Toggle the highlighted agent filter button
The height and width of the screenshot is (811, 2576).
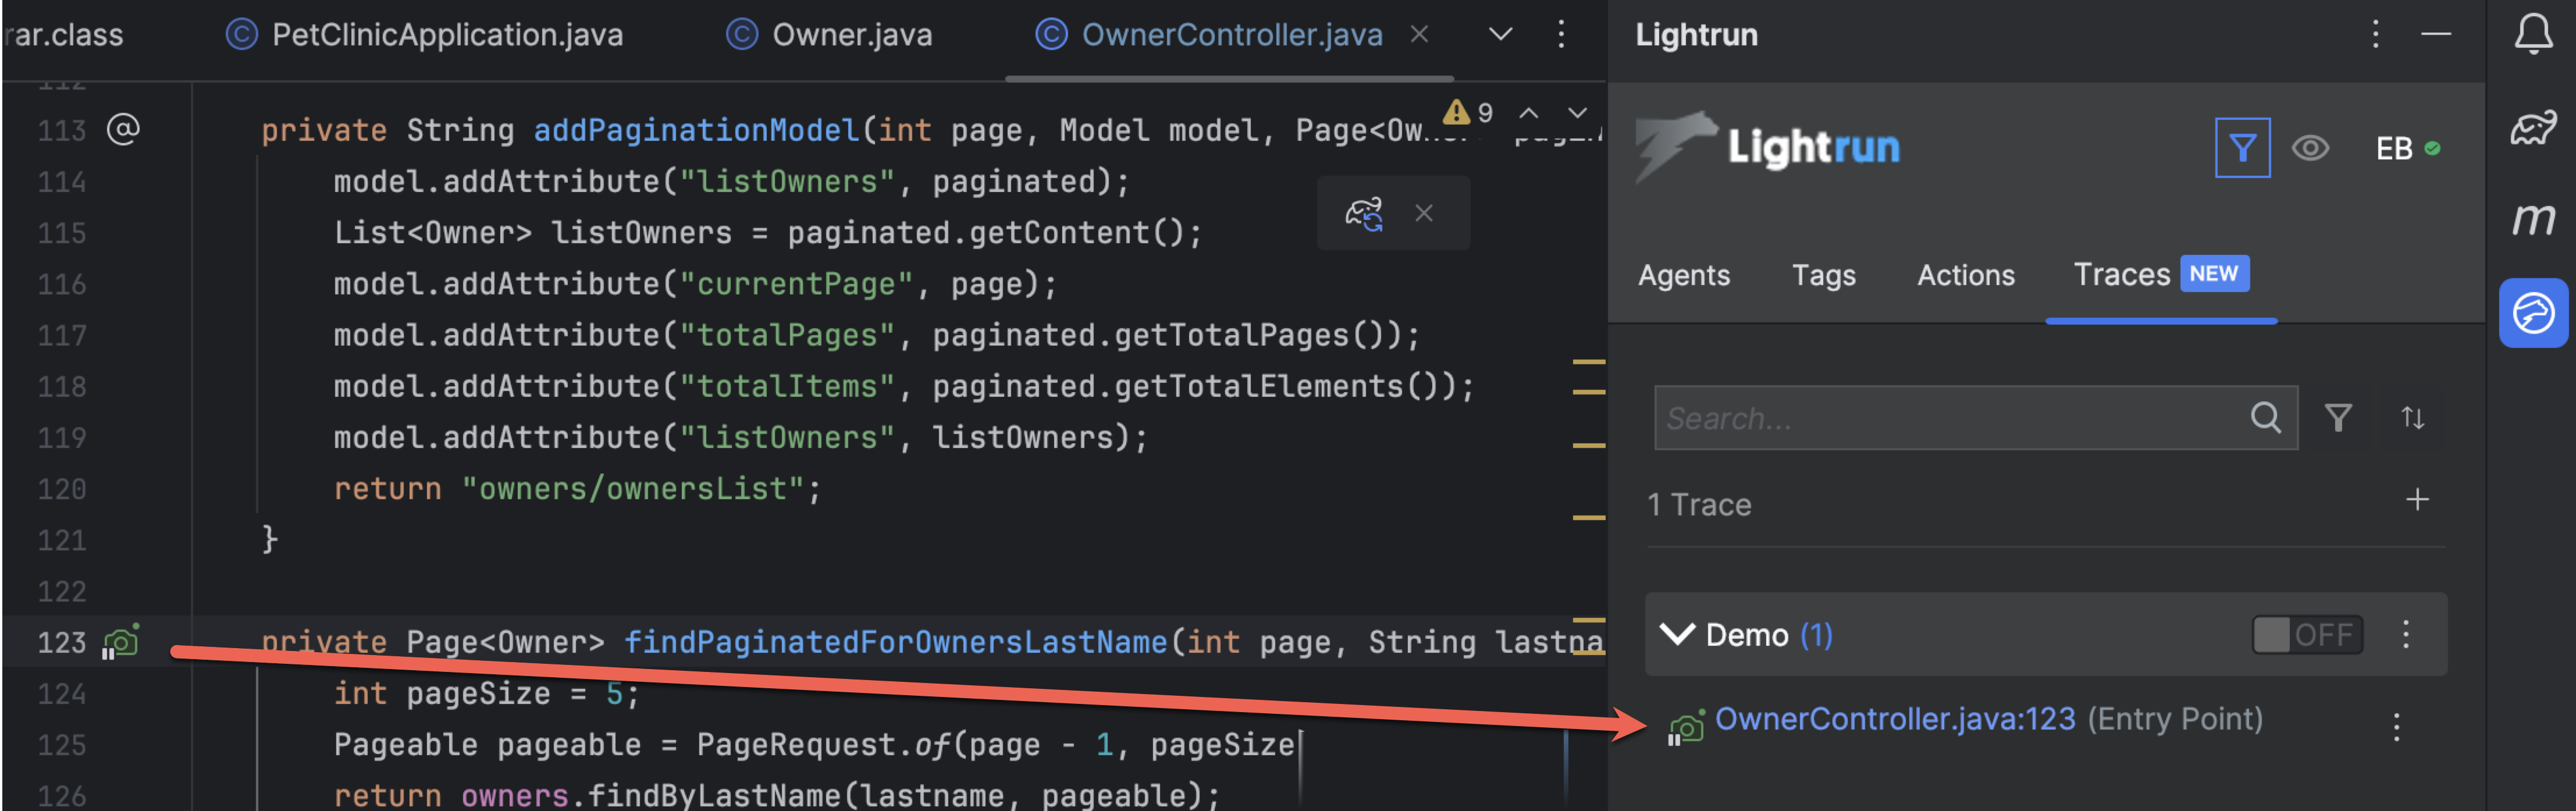click(2242, 148)
